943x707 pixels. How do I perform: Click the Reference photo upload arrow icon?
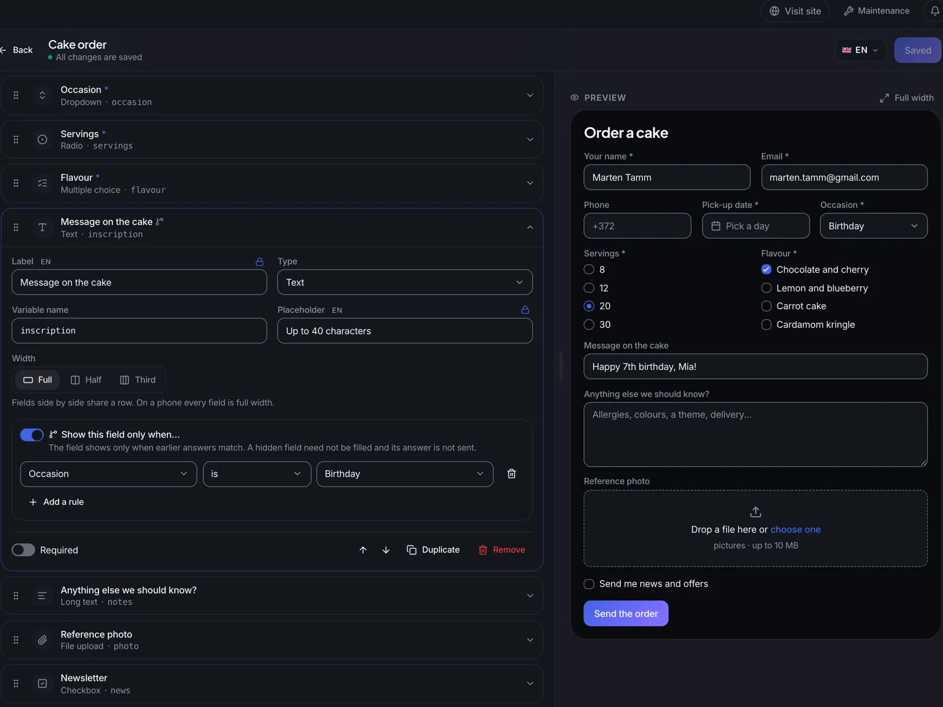[x=756, y=512]
